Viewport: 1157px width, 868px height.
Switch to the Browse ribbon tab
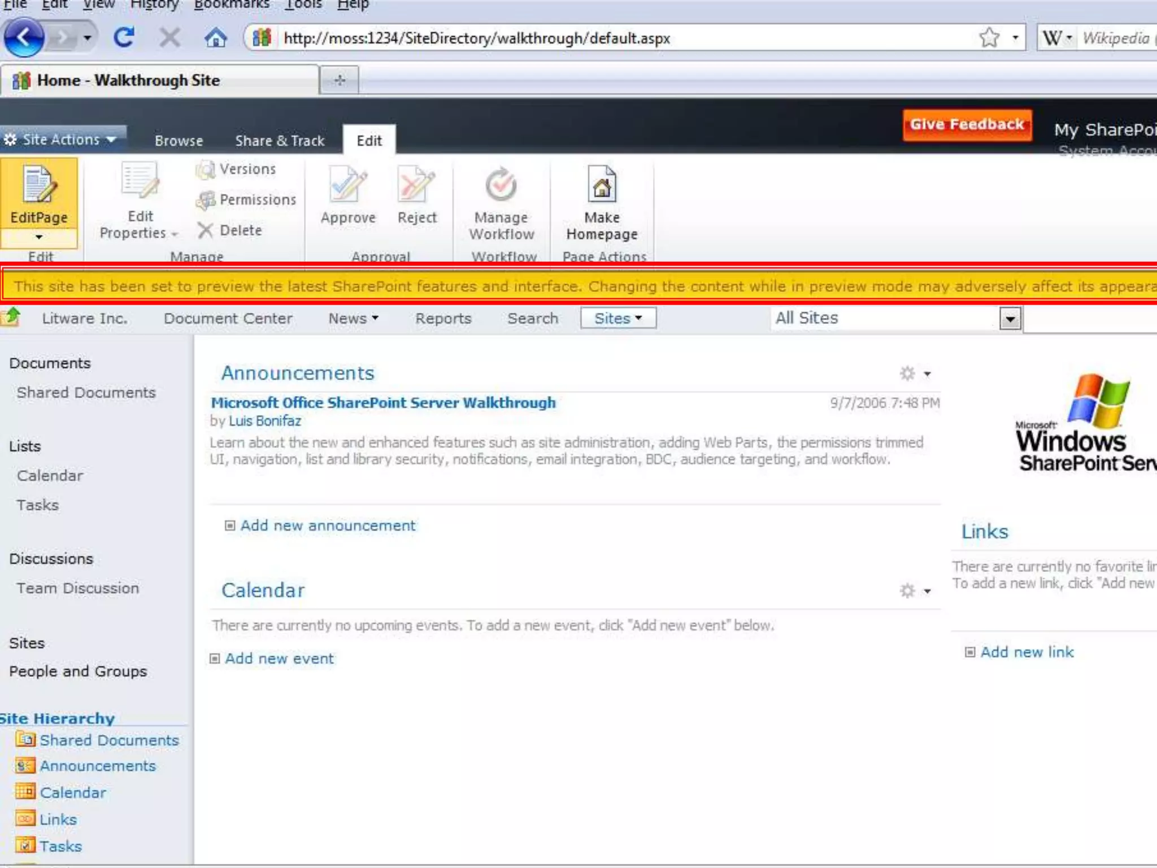(x=179, y=141)
